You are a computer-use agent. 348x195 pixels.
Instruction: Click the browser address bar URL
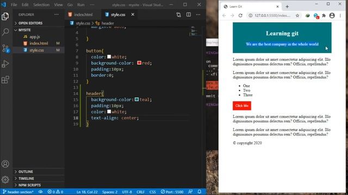[x=272, y=16]
